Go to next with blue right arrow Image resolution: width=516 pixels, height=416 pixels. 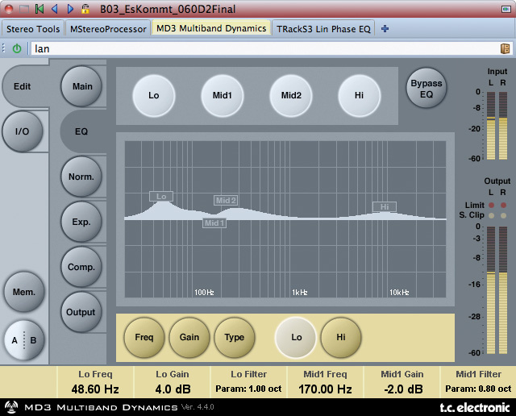click(70, 9)
